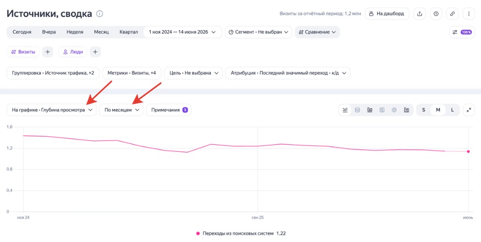Open the Примечания notes button

tap(169, 110)
